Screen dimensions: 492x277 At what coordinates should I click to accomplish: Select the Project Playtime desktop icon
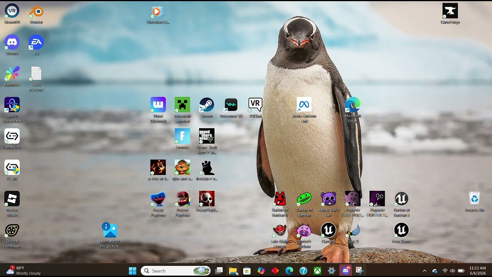click(x=182, y=204)
